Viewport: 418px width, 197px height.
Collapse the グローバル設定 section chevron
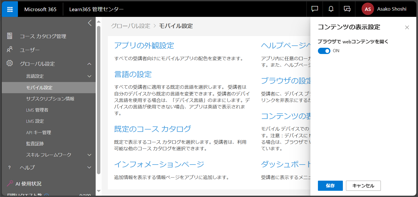coord(89,64)
